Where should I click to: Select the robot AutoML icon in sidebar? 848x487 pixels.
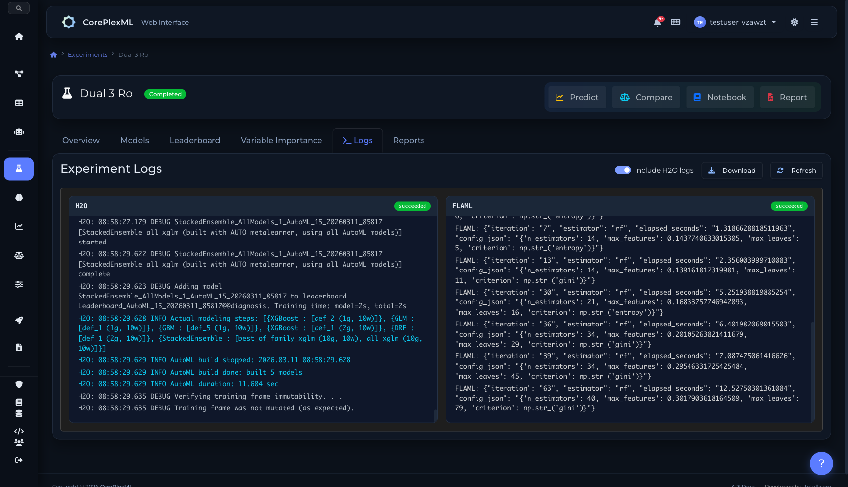pyautogui.click(x=19, y=132)
